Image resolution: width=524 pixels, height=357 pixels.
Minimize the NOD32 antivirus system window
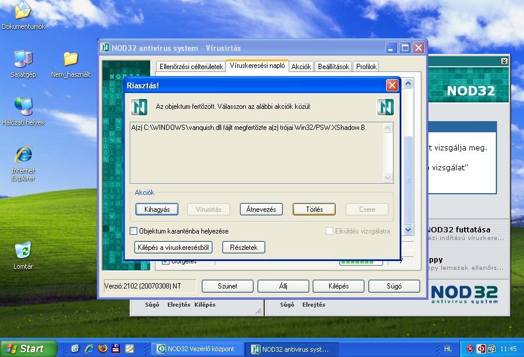(391, 48)
